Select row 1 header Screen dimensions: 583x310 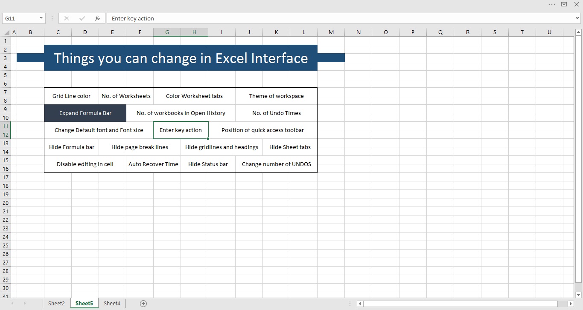[6, 41]
